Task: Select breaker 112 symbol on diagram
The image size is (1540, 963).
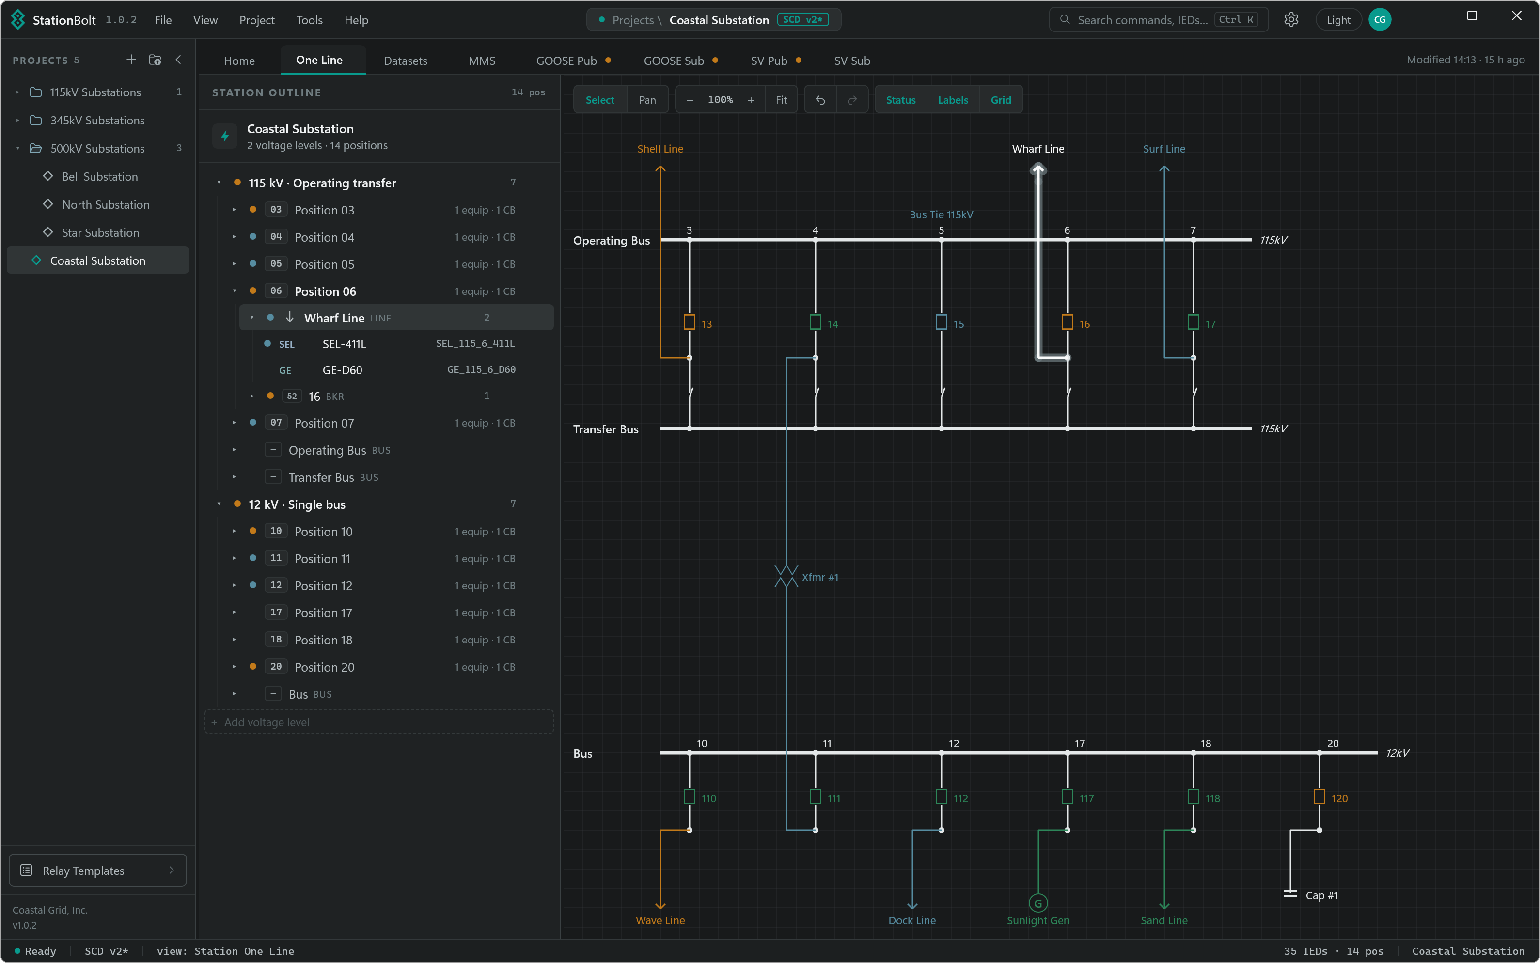Action: click(x=942, y=797)
